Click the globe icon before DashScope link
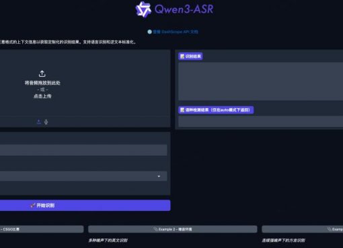Viewport: 343px width, 248px height. [149, 32]
